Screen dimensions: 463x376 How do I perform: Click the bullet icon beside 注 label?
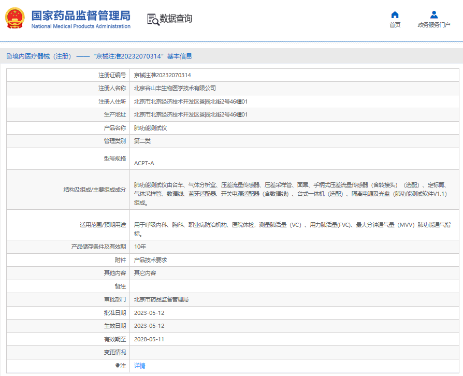point(118,366)
